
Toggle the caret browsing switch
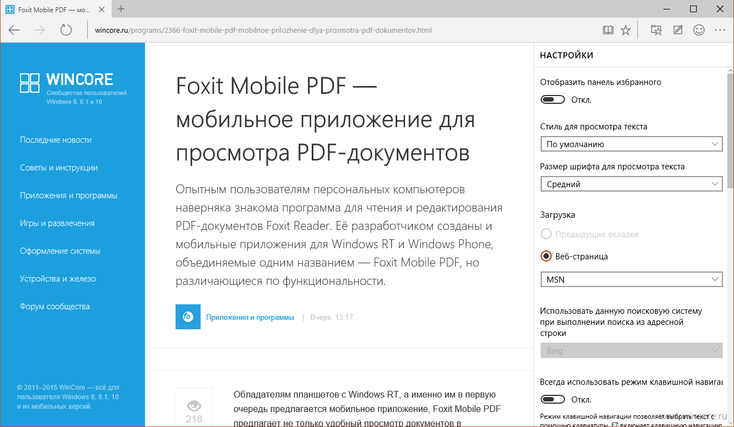click(x=553, y=399)
